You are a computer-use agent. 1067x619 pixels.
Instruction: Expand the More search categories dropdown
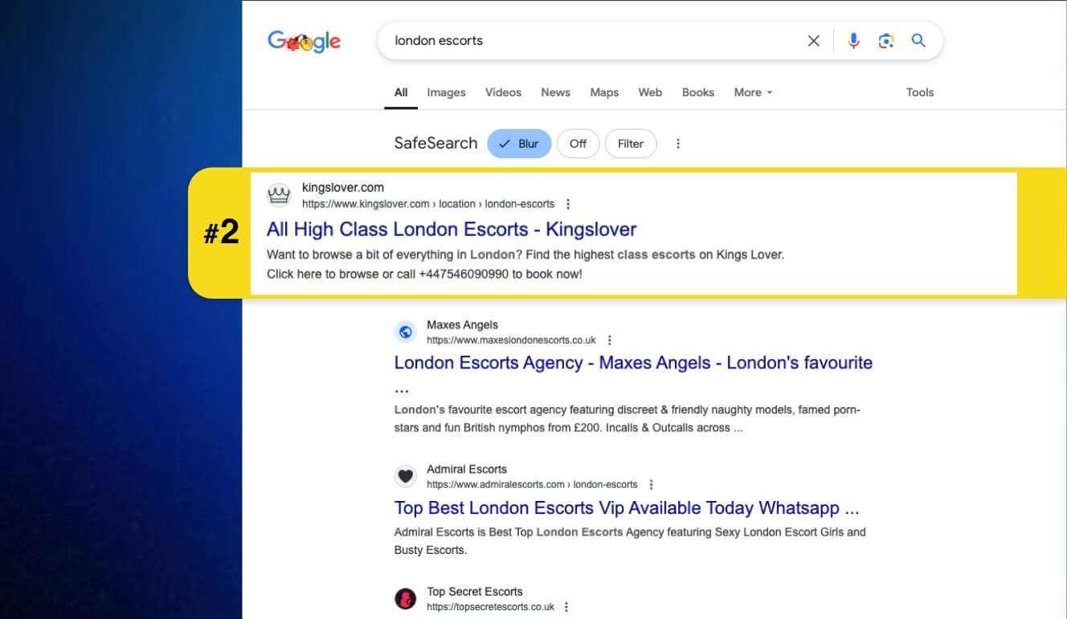[753, 92]
